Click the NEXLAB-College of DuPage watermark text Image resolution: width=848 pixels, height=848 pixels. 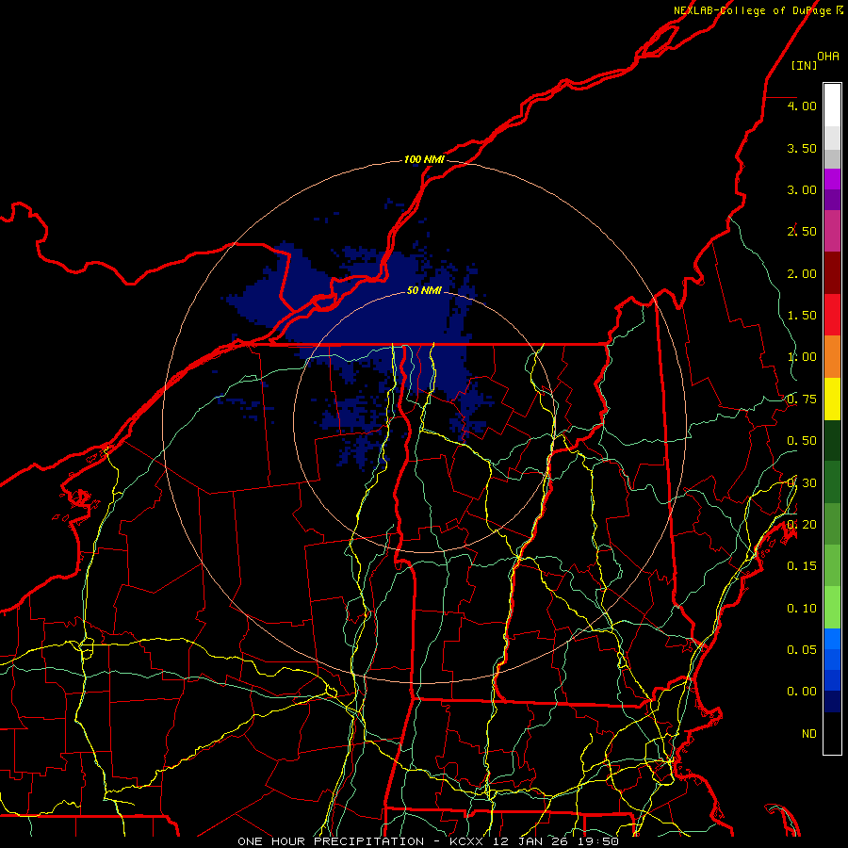[x=758, y=10]
